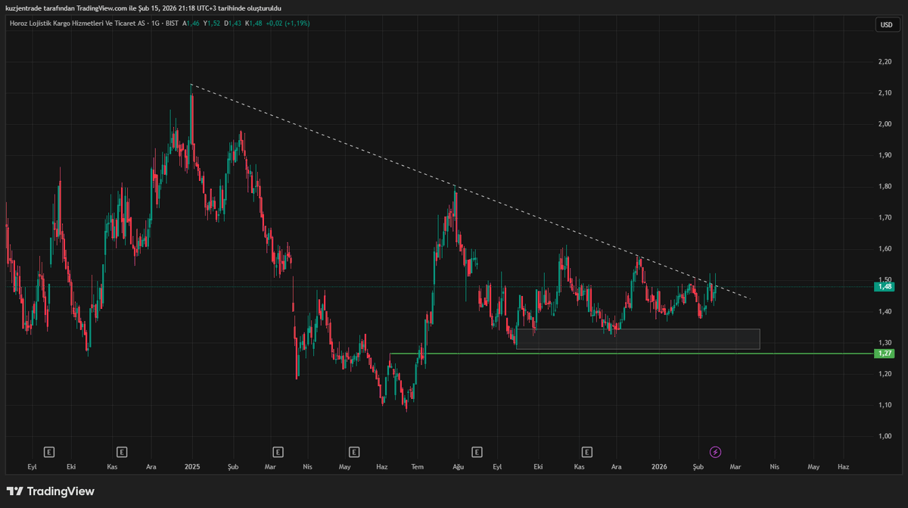
Task: Click the close value K1,48
Action: click(x=253, y=23)
